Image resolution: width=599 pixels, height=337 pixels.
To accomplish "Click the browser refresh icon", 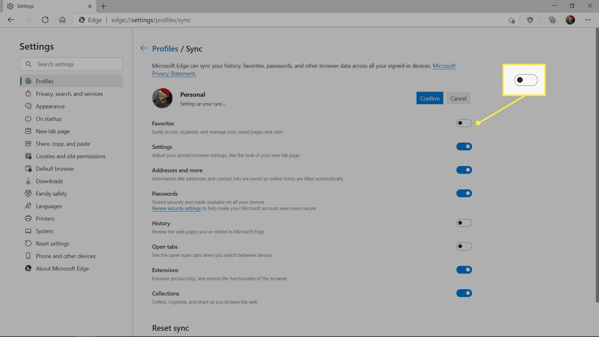I will tap(45, 20).
